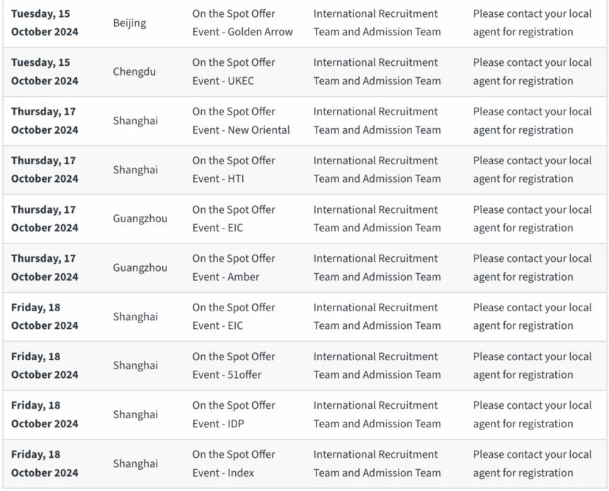
Task: Click the Index event cell
Action: pyautogui.click(x=234, y=463)
